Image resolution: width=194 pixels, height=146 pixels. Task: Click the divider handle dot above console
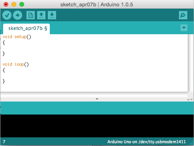click(97, 99)
